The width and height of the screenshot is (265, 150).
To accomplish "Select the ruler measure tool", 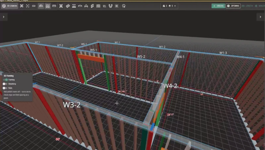I will (x=54, y=6).
